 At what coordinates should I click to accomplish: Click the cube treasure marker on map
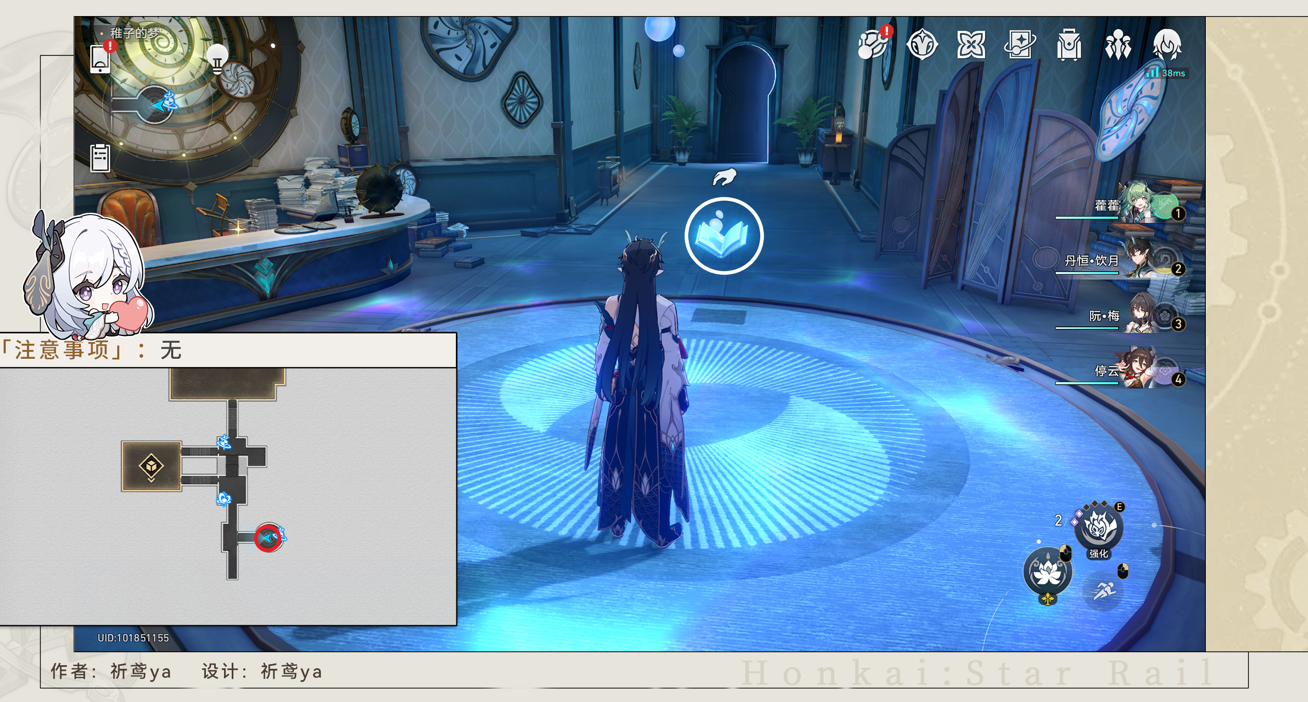tap(151, 466)
